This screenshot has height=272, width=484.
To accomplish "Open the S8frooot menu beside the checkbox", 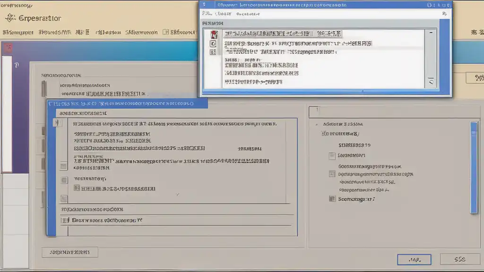I will 183,32.
